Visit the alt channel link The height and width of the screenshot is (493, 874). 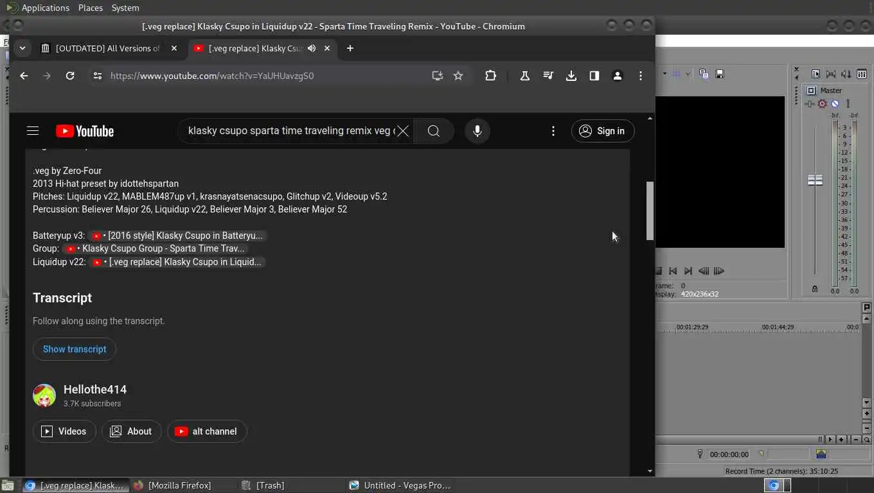tap(207, 431)
